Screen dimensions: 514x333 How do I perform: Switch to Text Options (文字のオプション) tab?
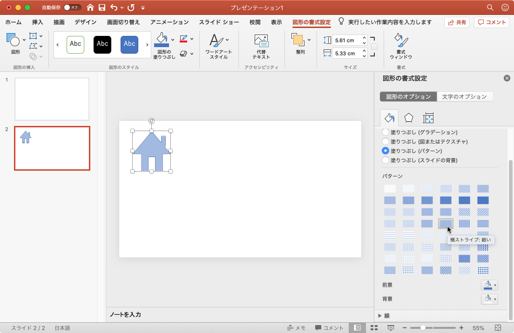[x=464, y=97]
